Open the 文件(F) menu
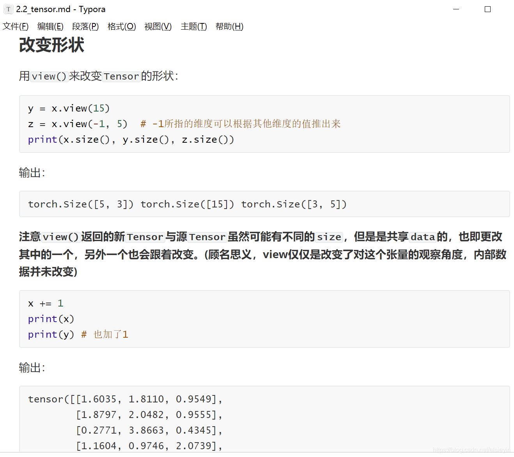The image size is (514, 457). [x=16, y=27]
